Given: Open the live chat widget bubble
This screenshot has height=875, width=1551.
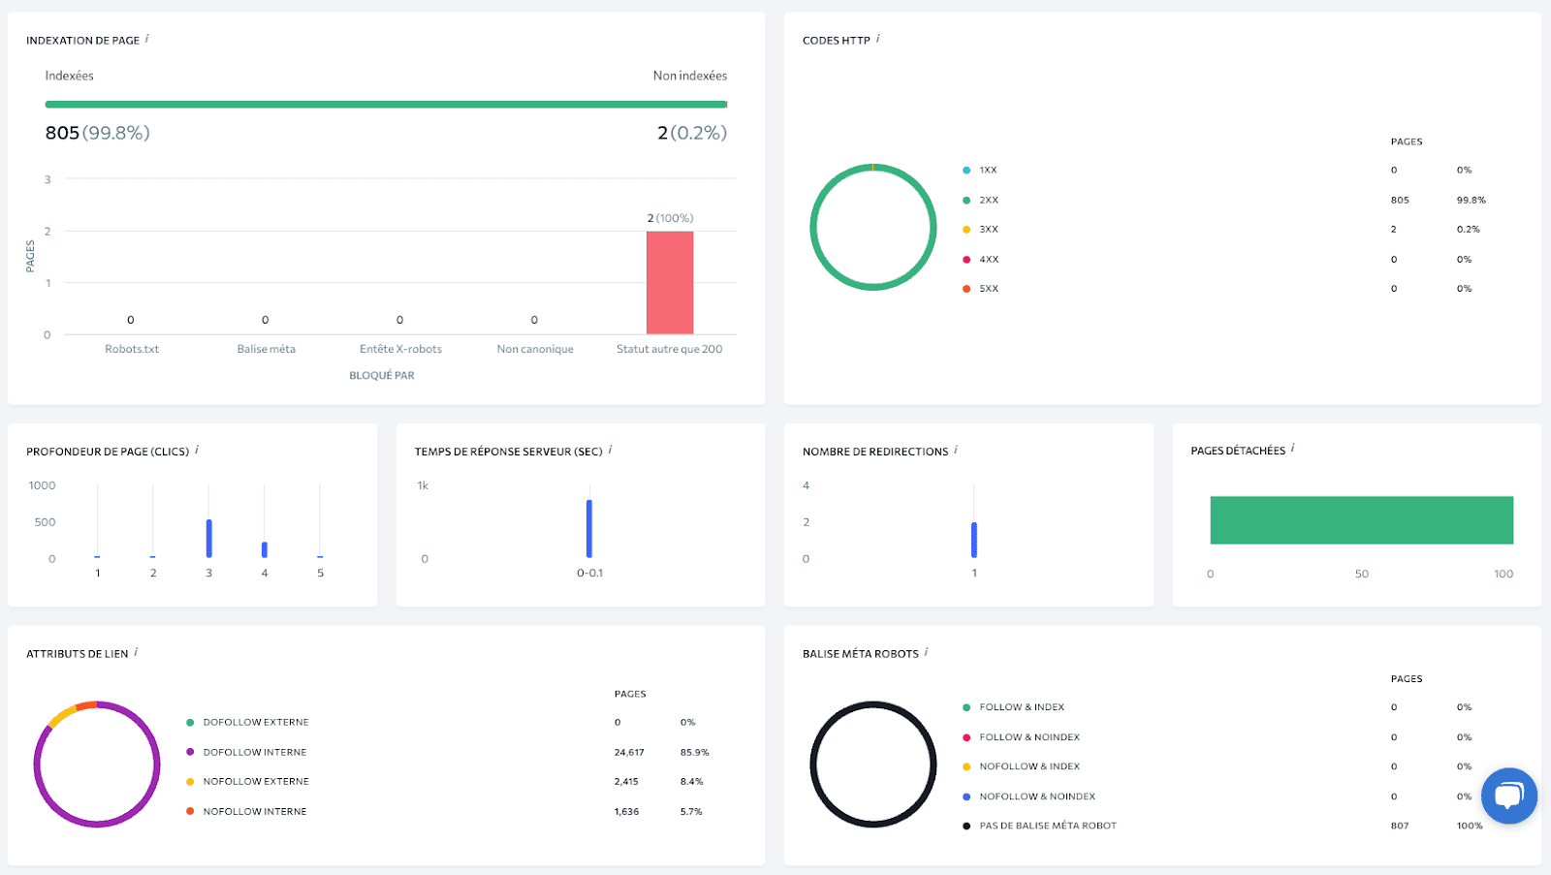Looking at the screenshot, I should [x=1509, y=796].
